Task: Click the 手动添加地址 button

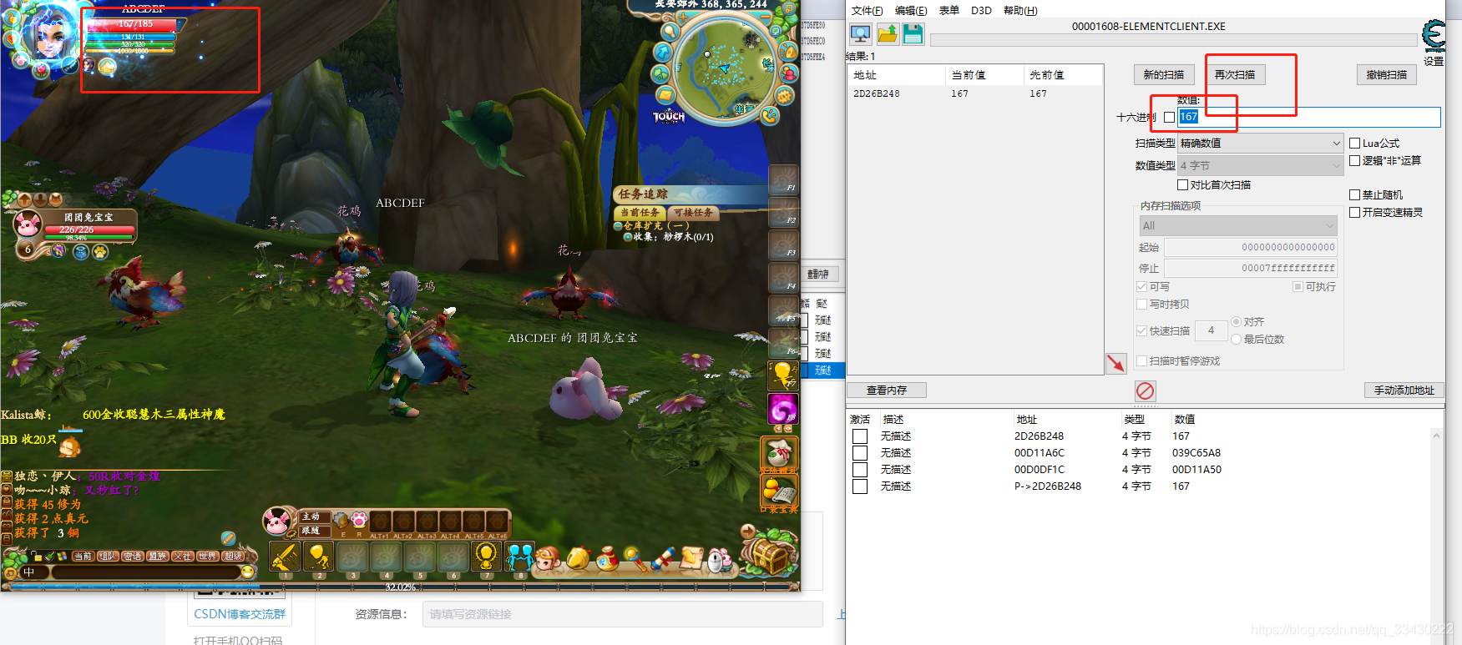Action: click(x=1404, y=391)
